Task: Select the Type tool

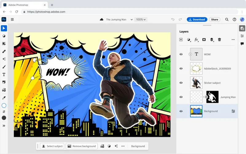Action: coord(4,75)
